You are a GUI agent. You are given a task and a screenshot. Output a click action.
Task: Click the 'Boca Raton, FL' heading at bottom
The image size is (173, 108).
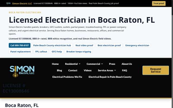[22, 105]
